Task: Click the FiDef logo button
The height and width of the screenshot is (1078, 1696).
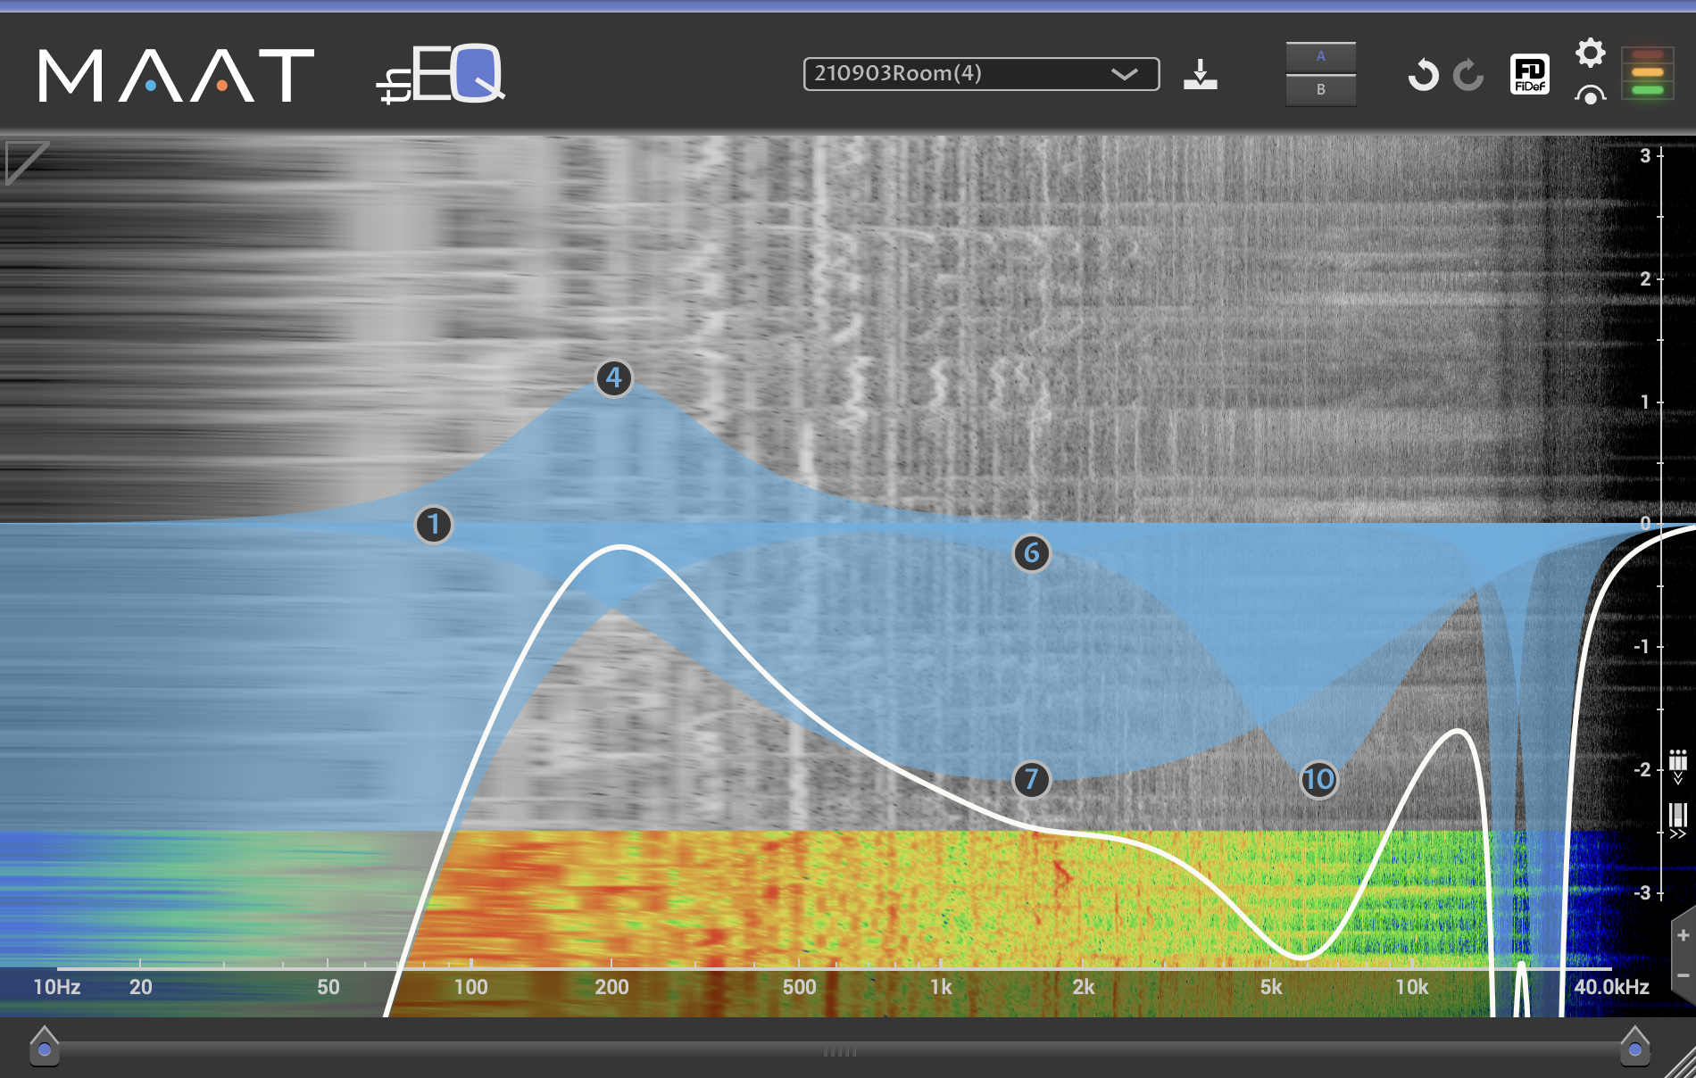Action: [1529, 74]
